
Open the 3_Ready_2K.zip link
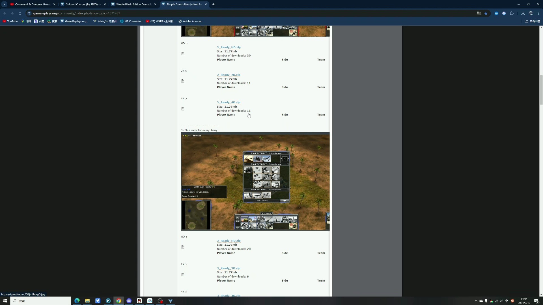point(228,268)
